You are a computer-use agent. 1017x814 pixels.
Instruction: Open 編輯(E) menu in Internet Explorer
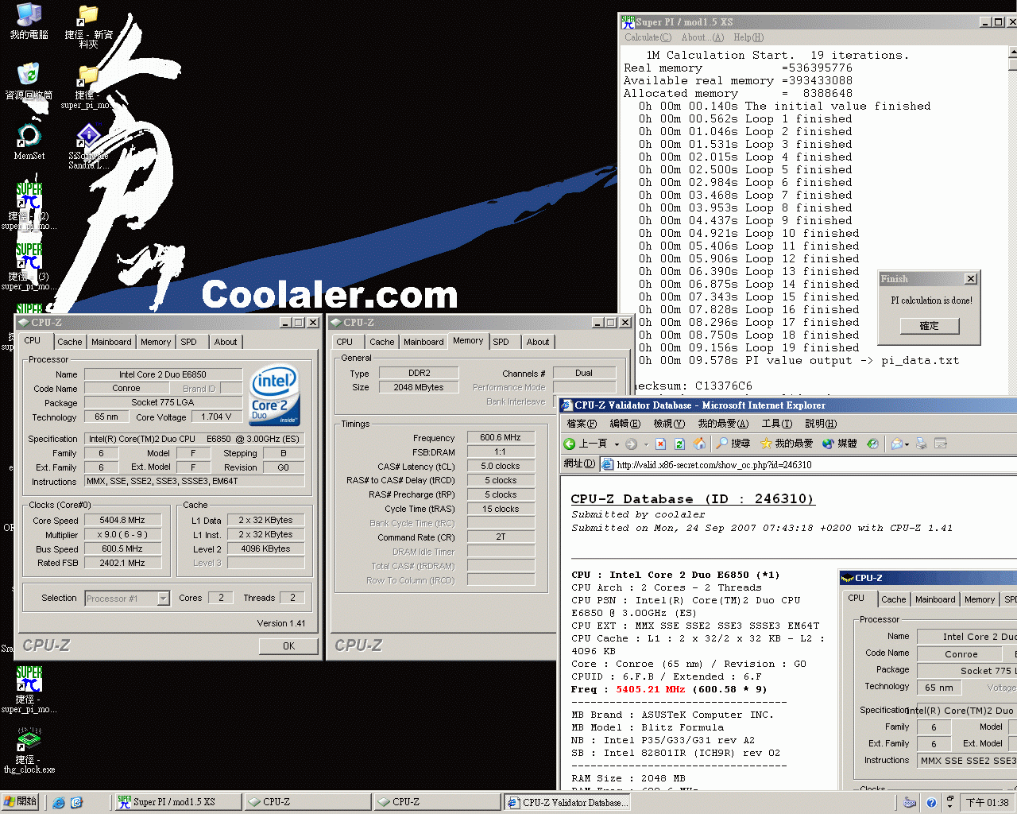(x=625, y=424)
